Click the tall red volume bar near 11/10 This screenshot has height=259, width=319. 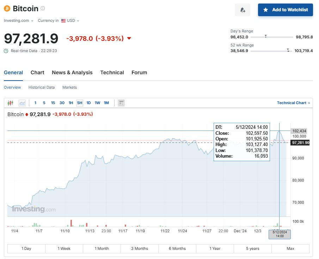(71, 223)
